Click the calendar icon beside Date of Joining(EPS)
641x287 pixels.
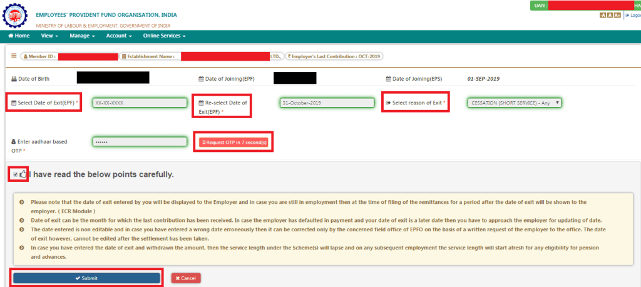coord(388,79)
